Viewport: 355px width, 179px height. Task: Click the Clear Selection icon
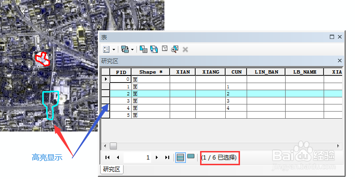[x=164, y=48]
